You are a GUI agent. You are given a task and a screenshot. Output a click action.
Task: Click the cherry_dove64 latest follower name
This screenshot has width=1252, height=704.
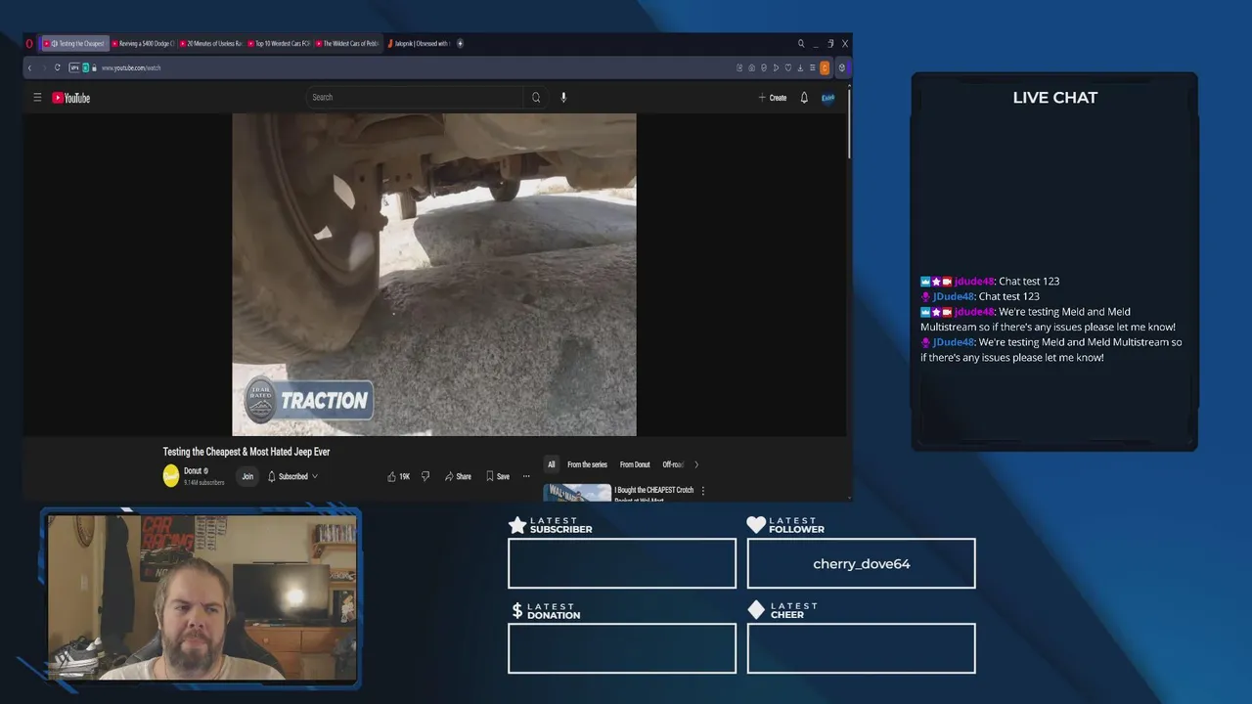tap(862, 564)
